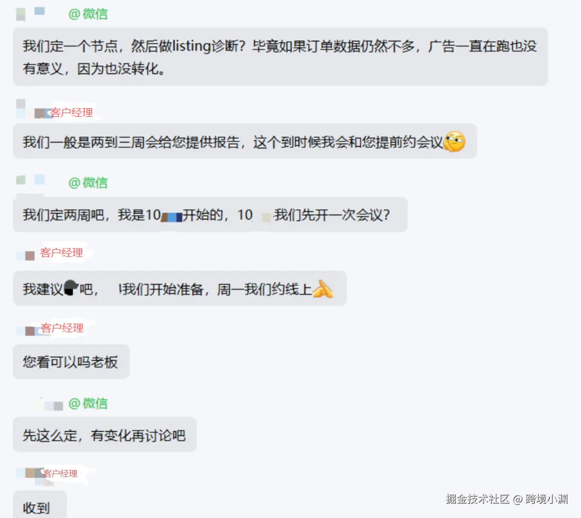Select the 收到 message bubble
The height and width of the screenshot is (518, 581).
point(40,505)
